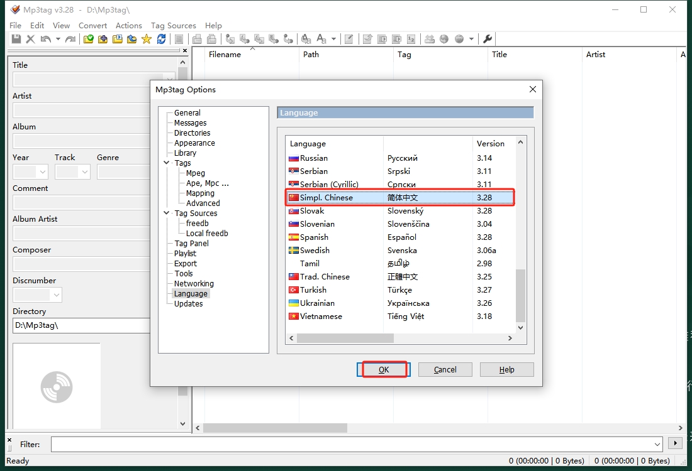This screenshot has height=471, width=692.
Task: Open Extended Tags with the pencil icon
Action: pyautogui.click(x=349, y=39)
